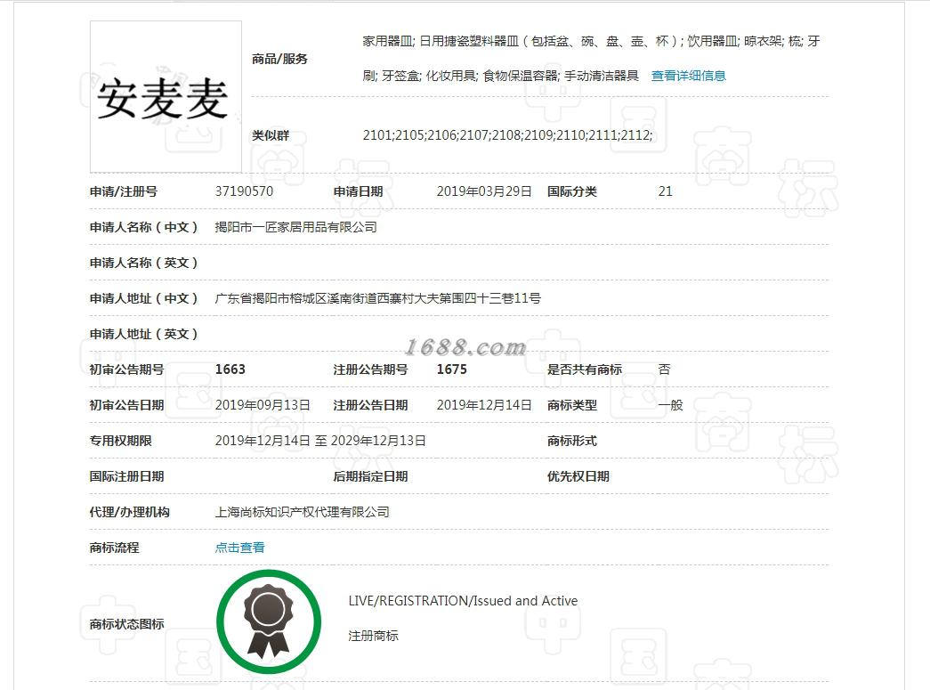Click the 类似群 label

click(x=271, y=135)
